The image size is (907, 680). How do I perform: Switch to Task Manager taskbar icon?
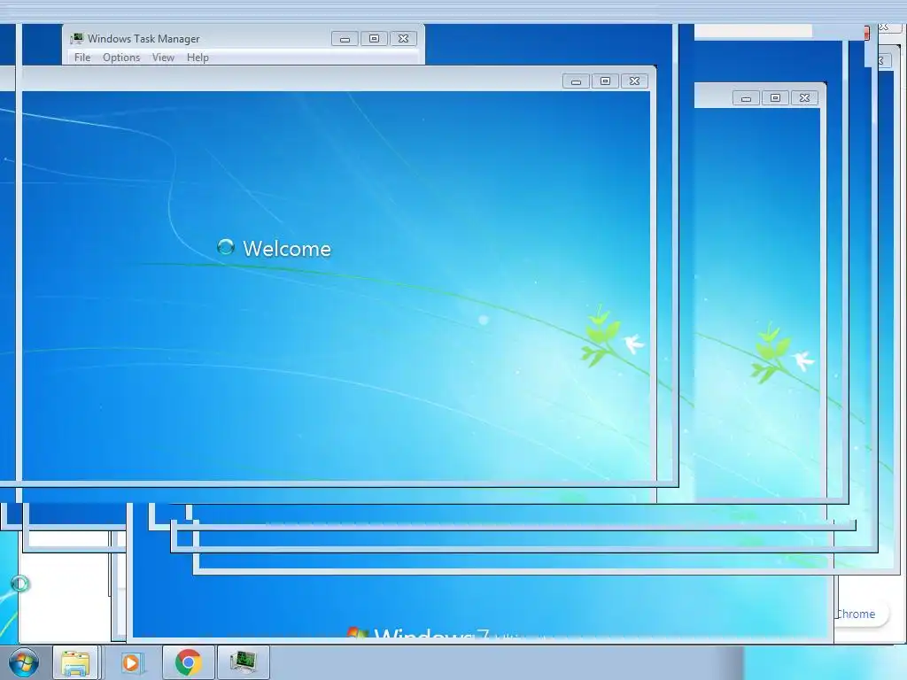click(x=243, y=662)
